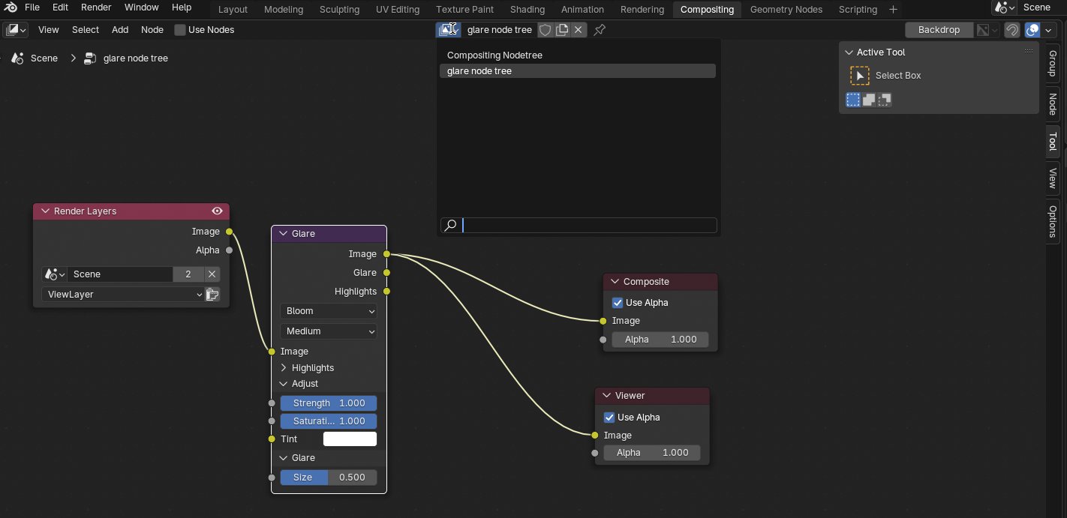Viewport: 1067px width, 518px height.
Task: Select glare node tree in popup list
Action: tap(577, 71)
